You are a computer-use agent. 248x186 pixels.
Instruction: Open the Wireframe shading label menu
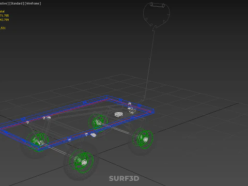(x=33, y=4)
